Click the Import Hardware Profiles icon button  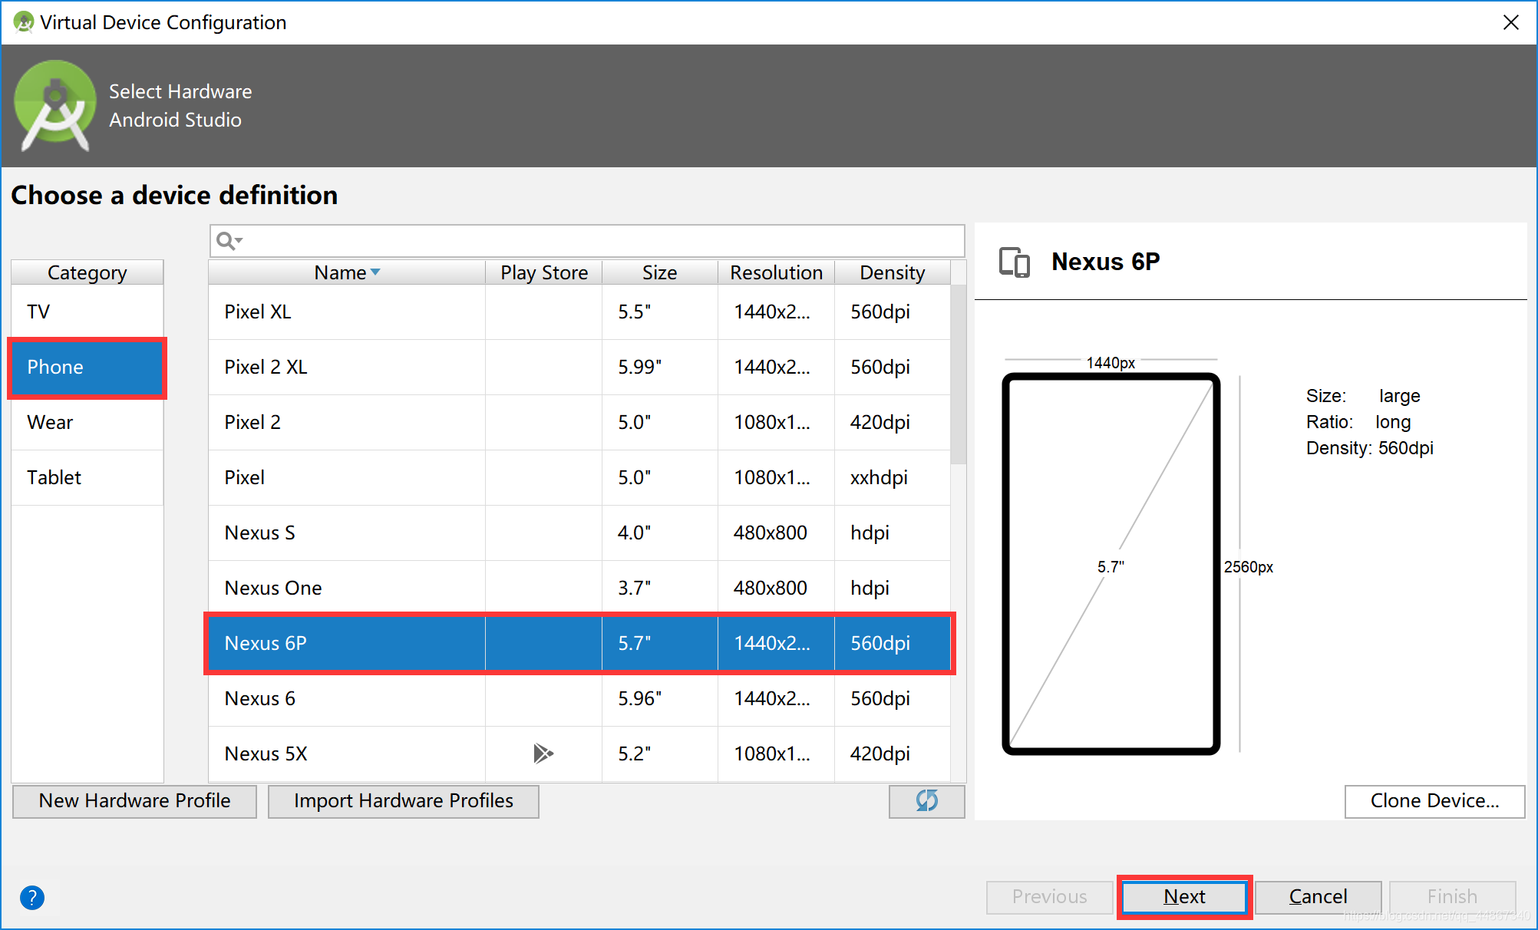[404, 800]
